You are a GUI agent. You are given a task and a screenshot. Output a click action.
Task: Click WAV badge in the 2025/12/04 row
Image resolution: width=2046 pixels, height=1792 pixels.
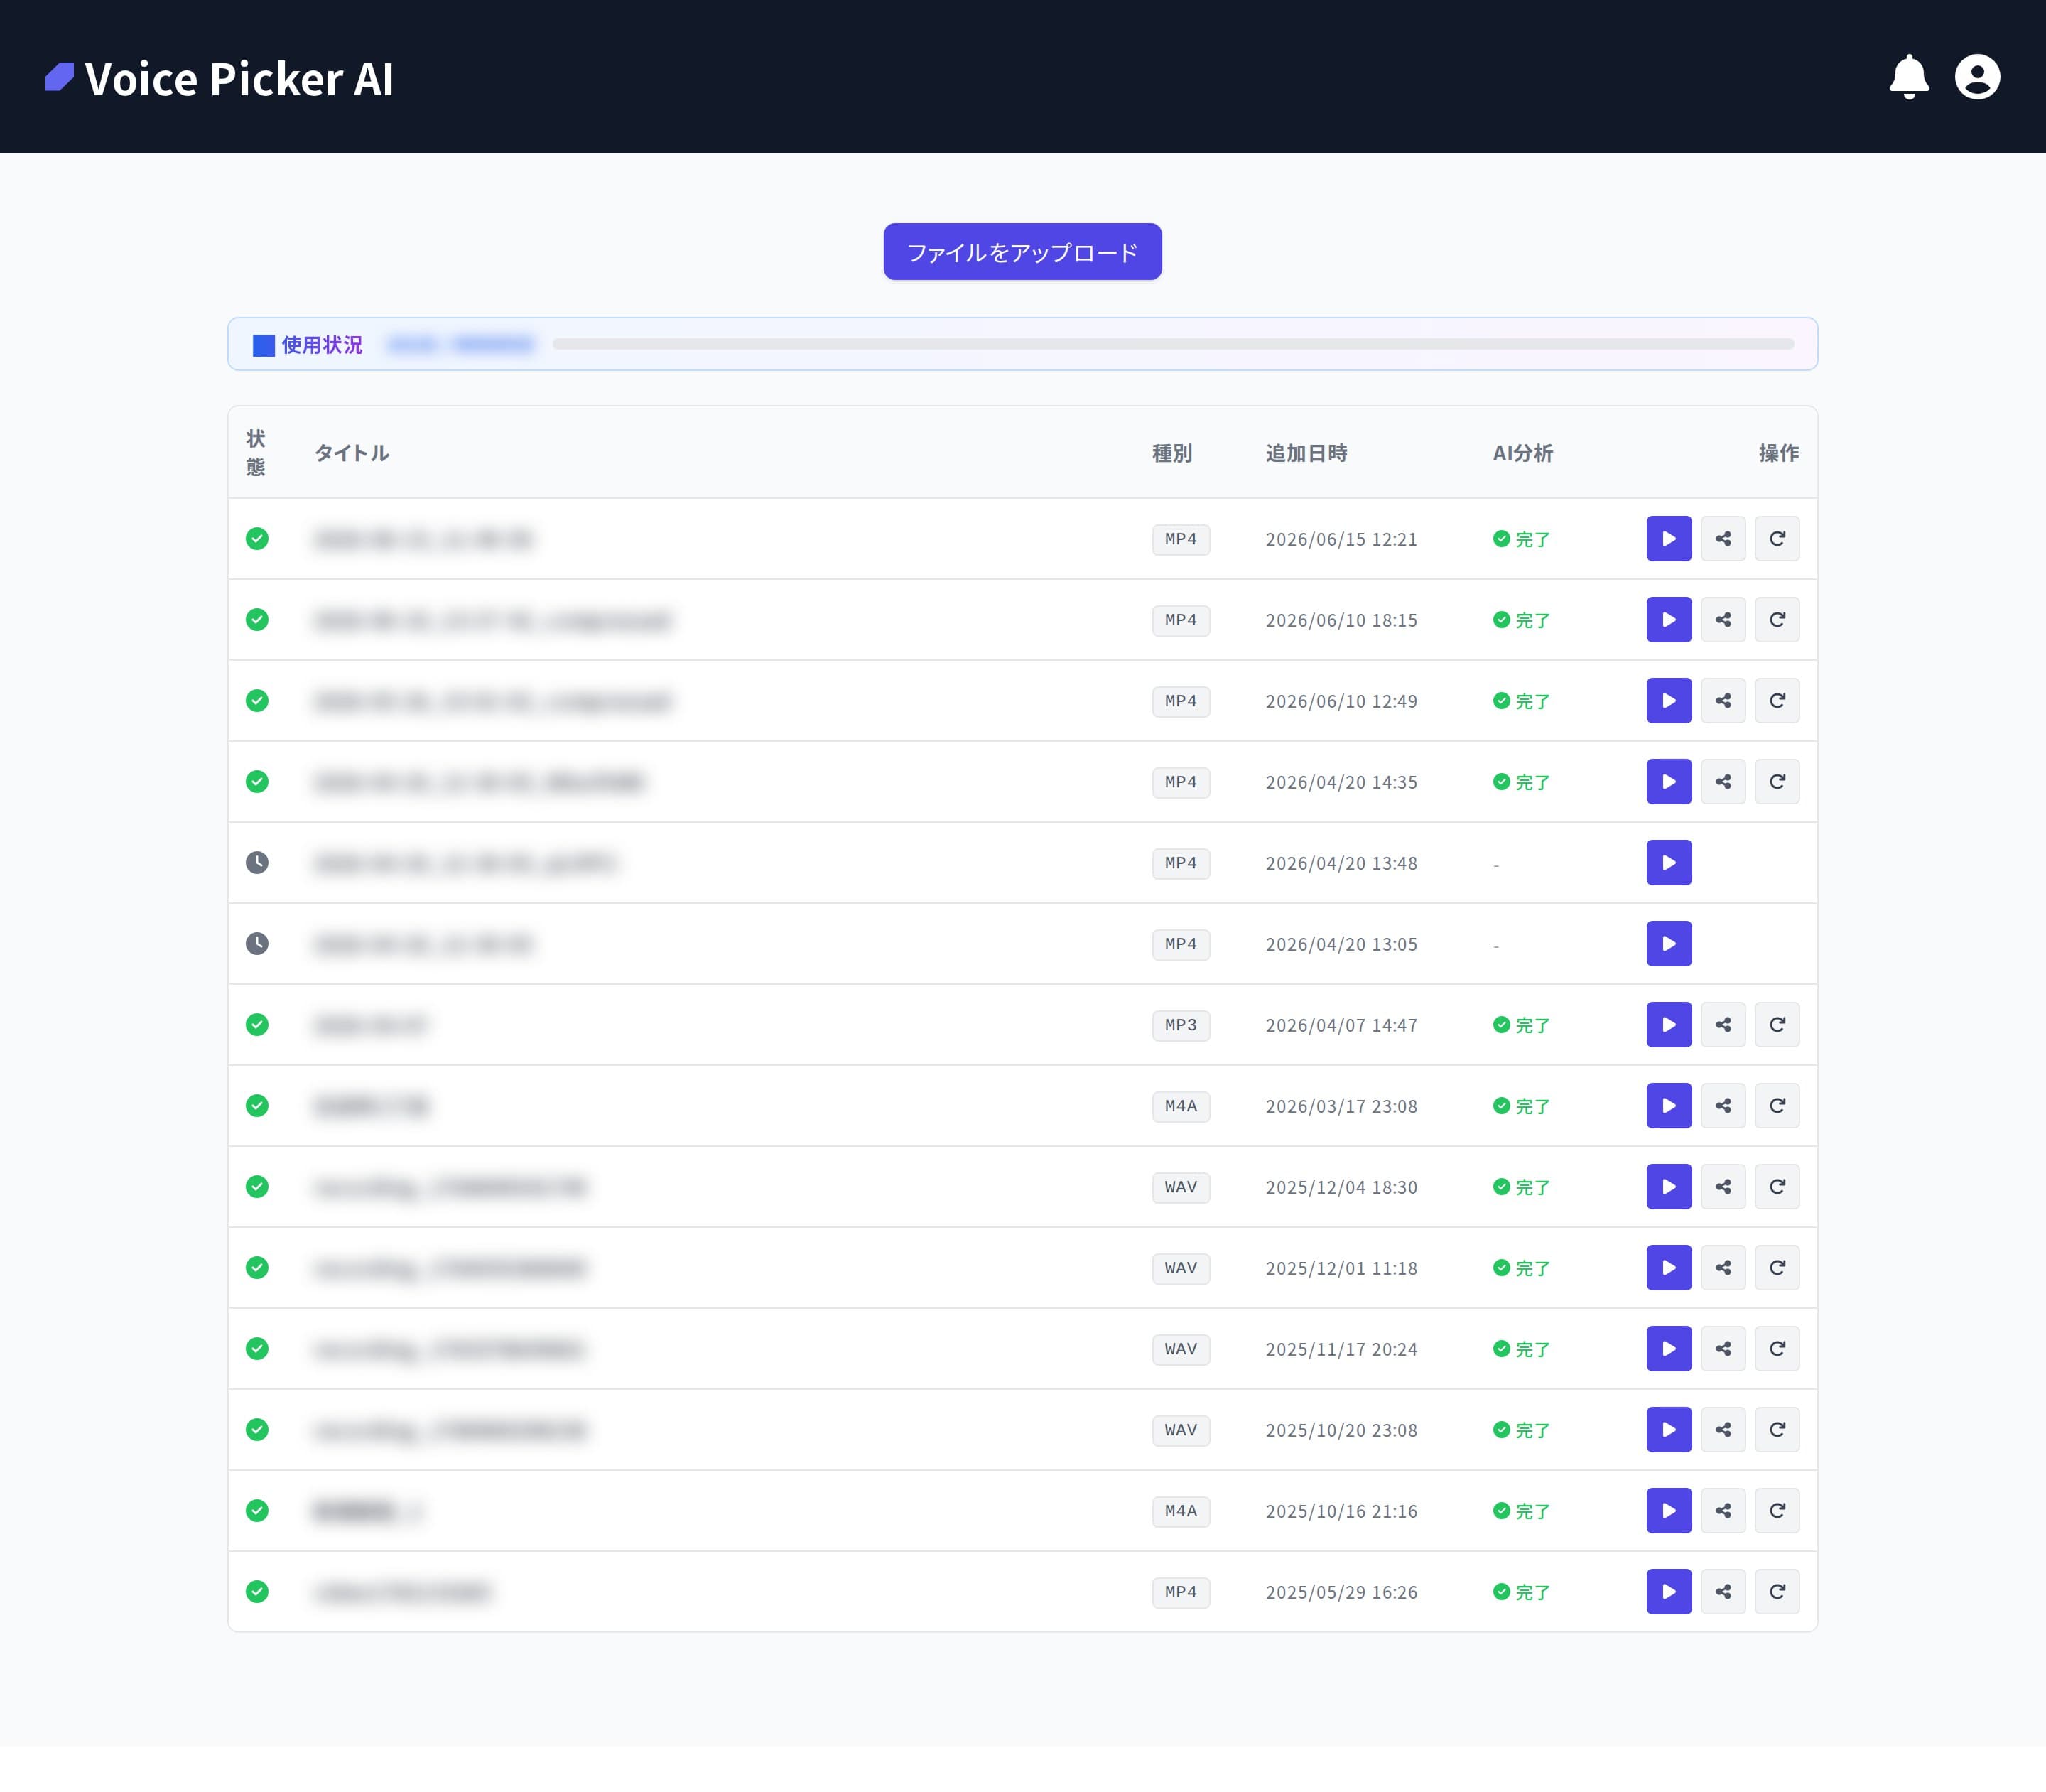1181,1187
